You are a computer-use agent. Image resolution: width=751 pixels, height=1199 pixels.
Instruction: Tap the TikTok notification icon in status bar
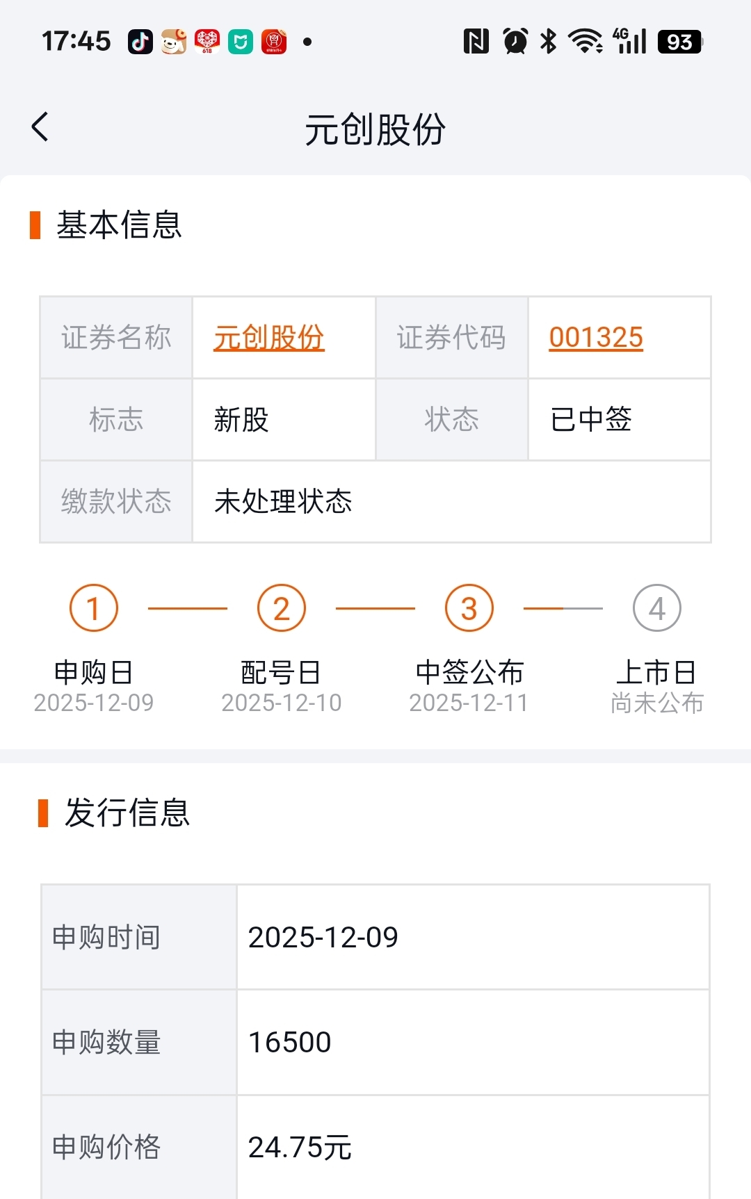[x=140, y=42]
